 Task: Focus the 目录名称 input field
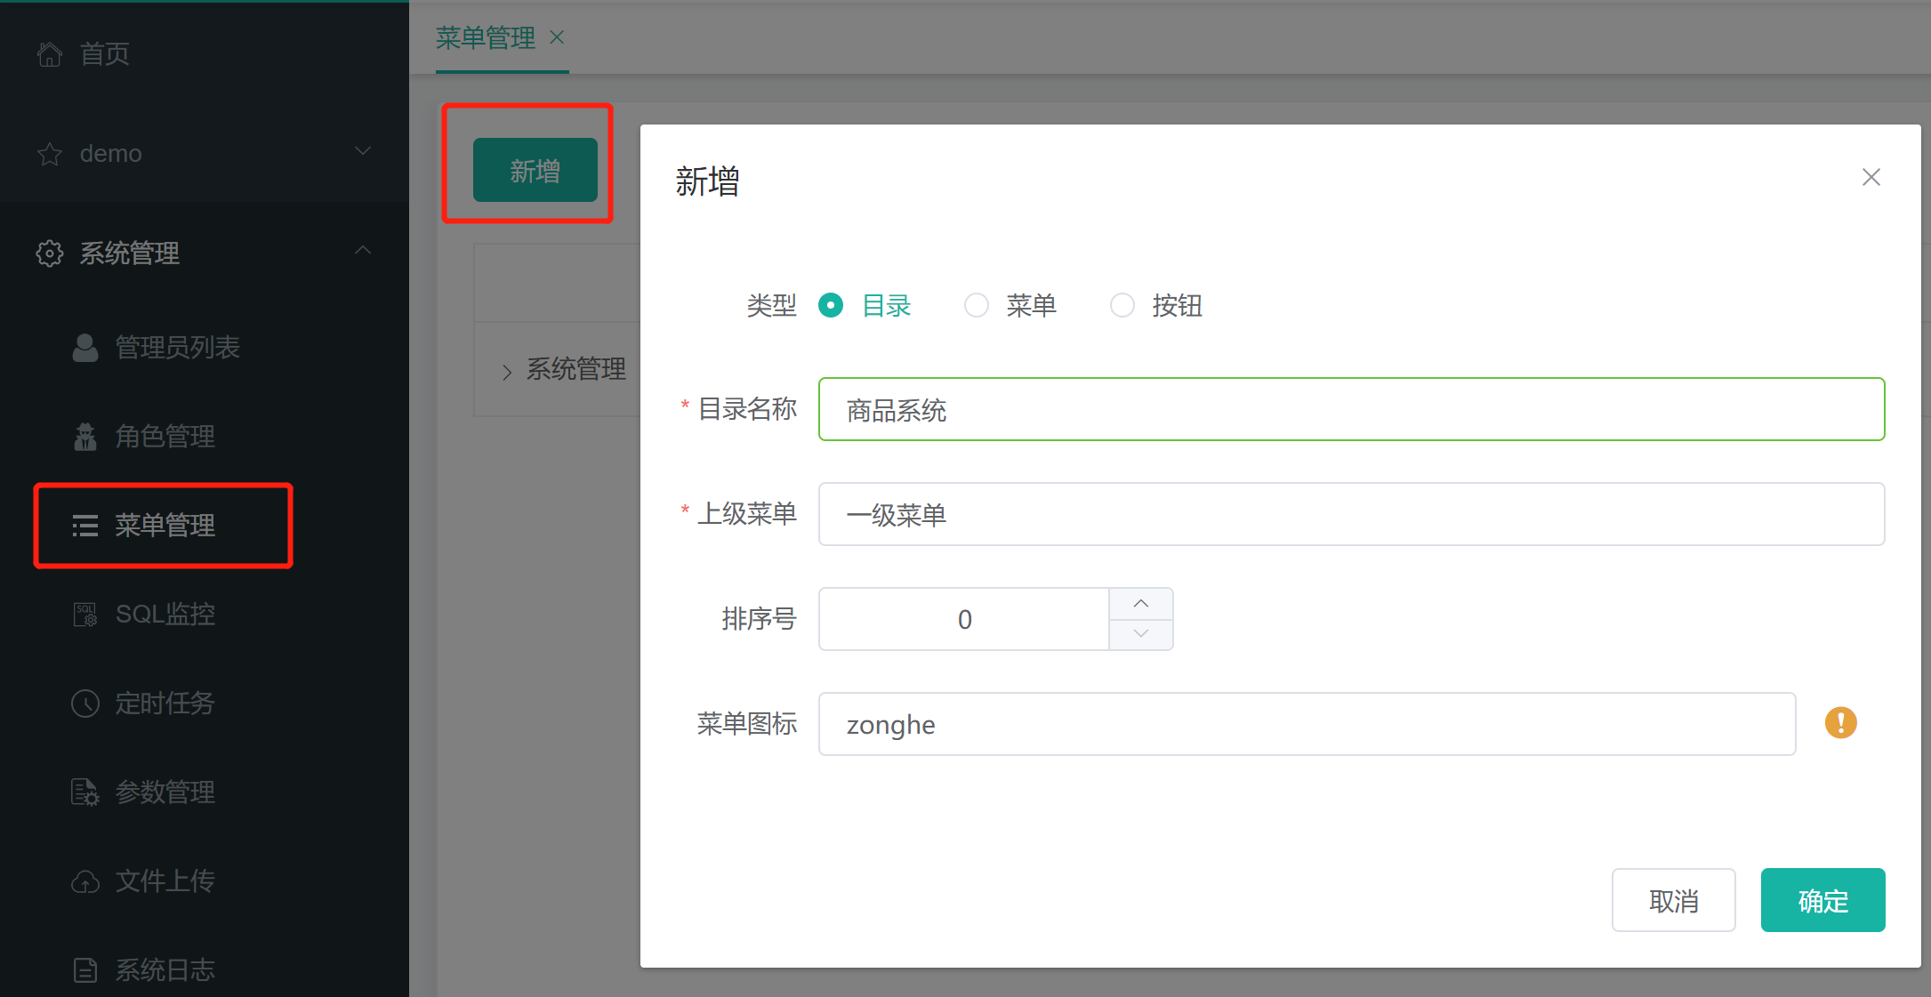click(1351, 409)
